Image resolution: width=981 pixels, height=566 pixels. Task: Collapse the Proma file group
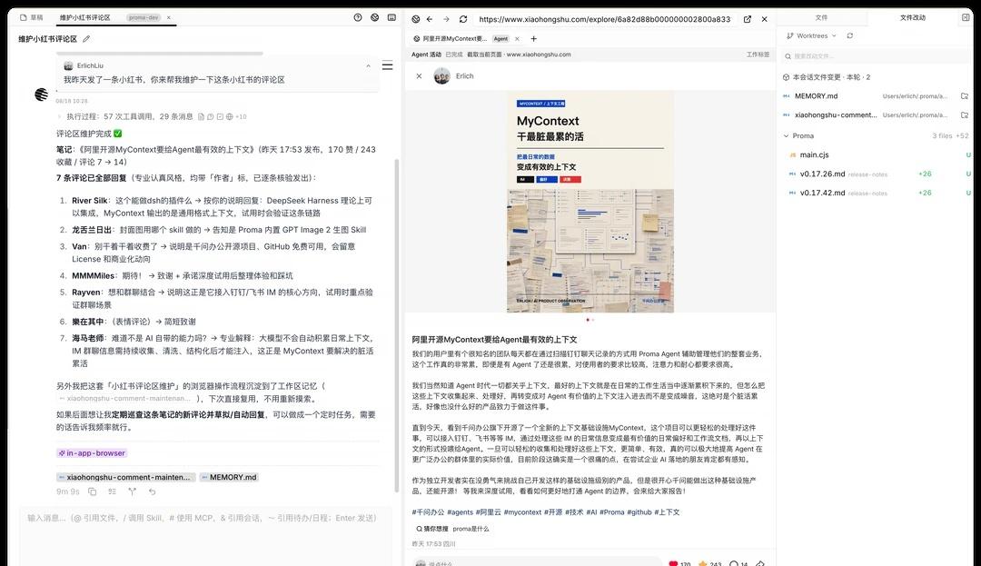pos(787,135)
